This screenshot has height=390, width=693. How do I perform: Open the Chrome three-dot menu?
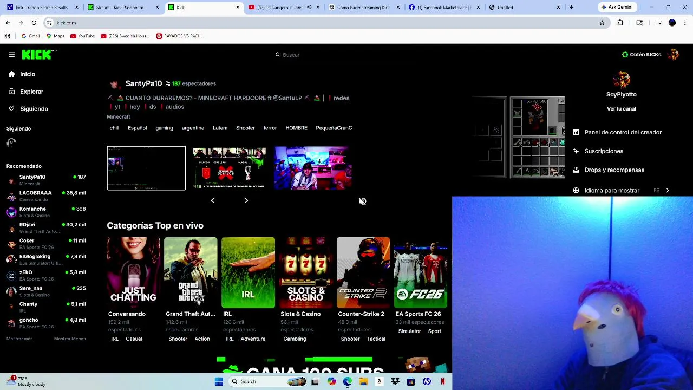[x=685, y=23]
